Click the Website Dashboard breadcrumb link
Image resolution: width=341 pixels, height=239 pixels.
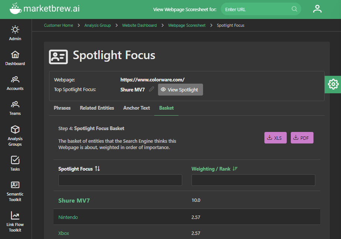139,25
